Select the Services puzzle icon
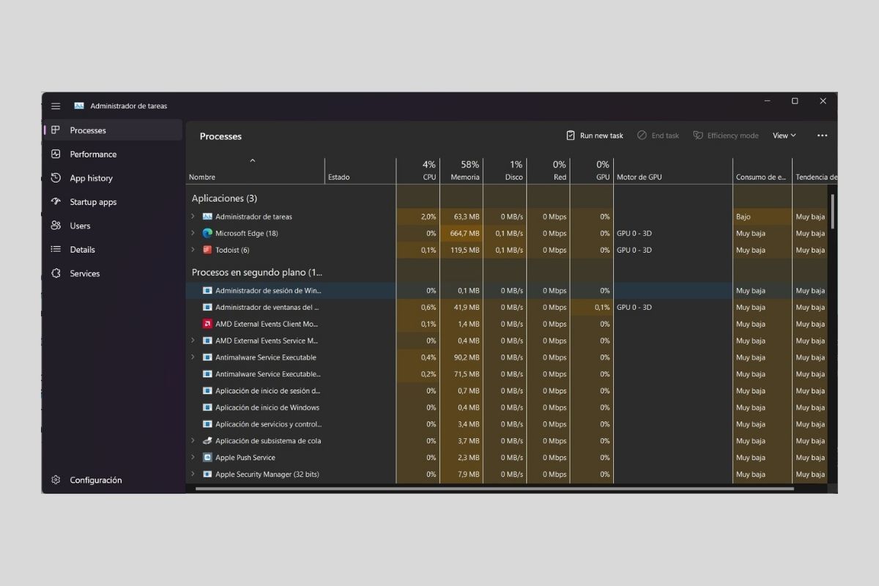 point(56,273)
